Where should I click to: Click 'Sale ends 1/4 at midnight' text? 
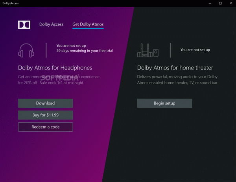tap(62, 83)
